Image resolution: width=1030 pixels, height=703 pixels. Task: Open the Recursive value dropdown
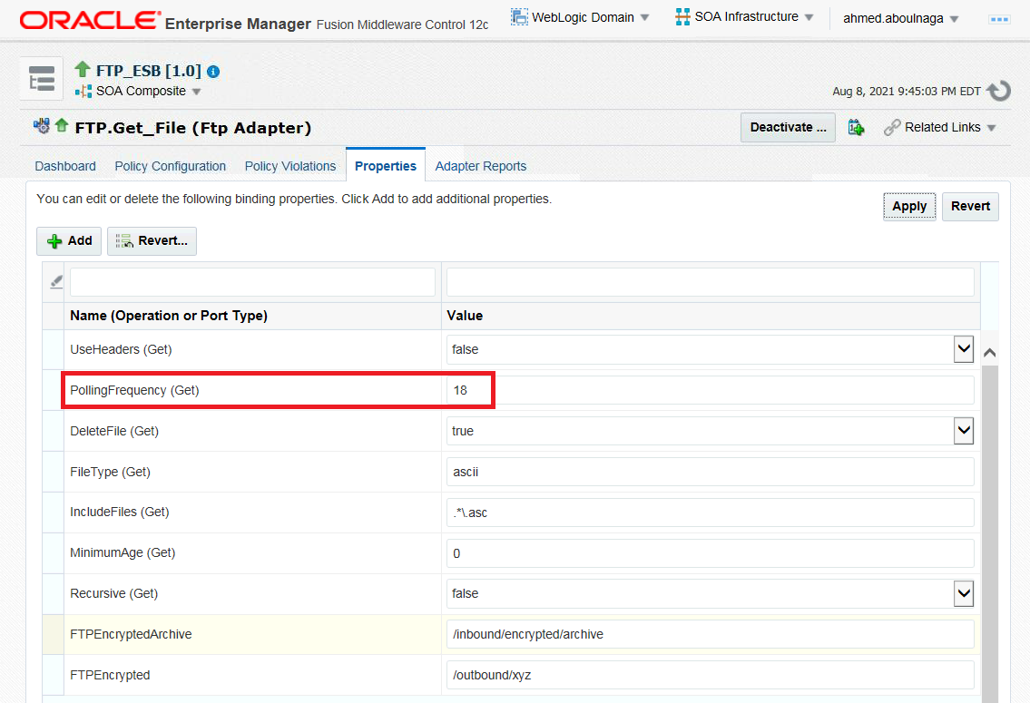pos(963,593)
